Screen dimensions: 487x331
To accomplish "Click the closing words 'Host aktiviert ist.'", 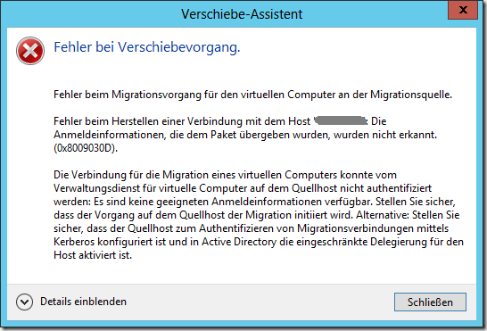I will click(93, 255).
